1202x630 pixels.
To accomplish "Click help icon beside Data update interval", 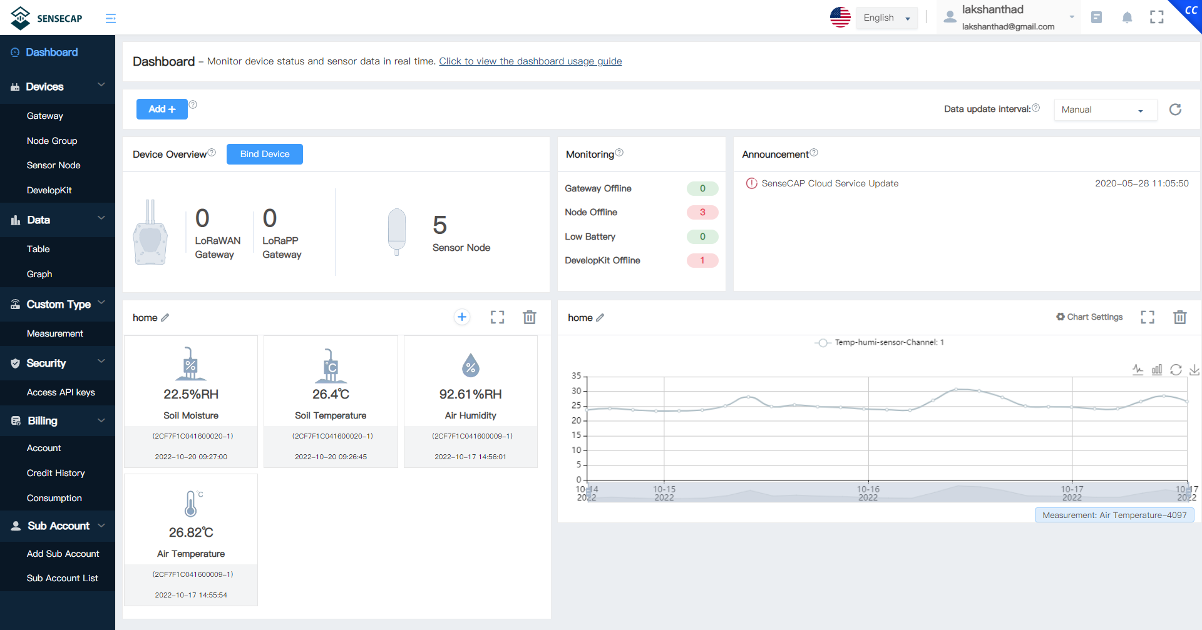I will click(x=1035, y=108).
